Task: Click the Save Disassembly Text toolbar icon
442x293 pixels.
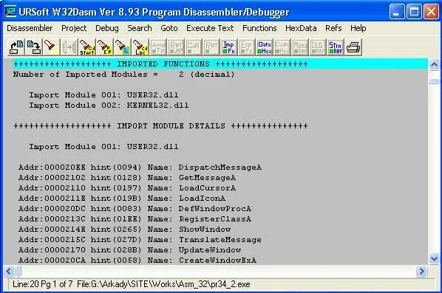Action: 33,47
